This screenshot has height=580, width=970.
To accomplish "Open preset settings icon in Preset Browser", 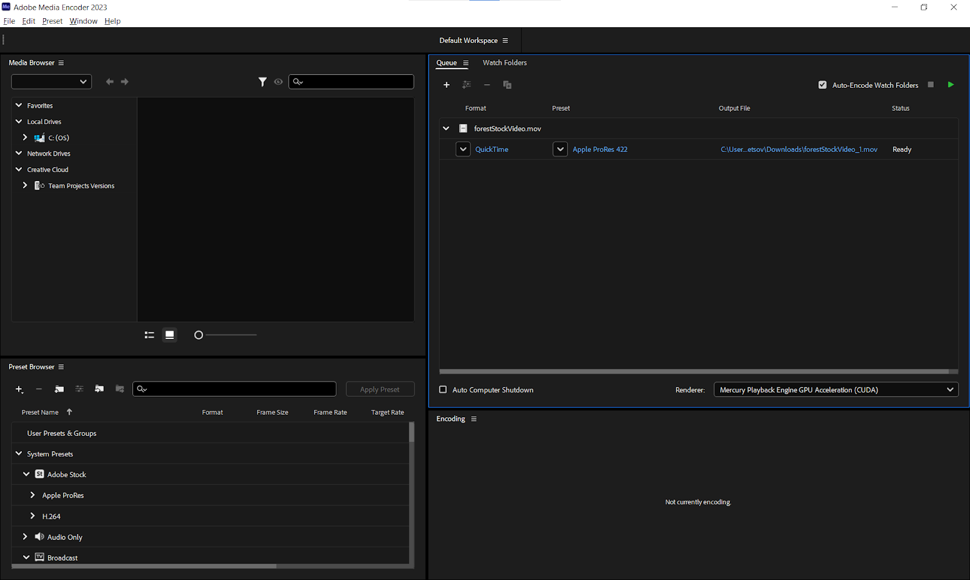I will [x=79, y=389].
